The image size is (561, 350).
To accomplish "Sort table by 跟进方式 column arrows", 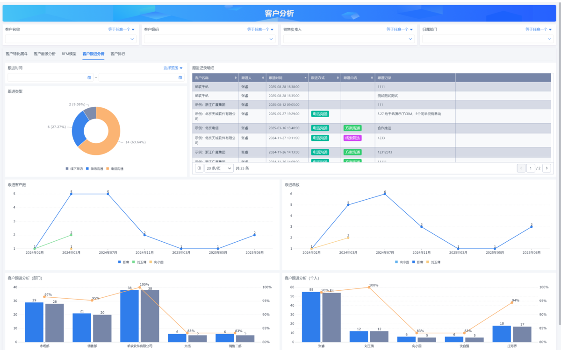I will [338, 77].
